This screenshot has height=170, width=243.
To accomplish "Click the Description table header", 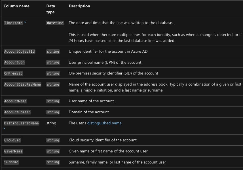I will pos(79,6).
